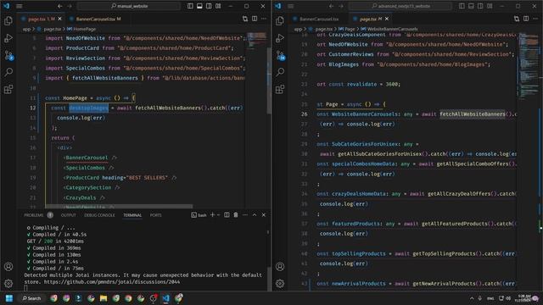The image size is (543, 305).
Task: Toggle primary sidebar in left window title bar
Action: pos(190,6)
